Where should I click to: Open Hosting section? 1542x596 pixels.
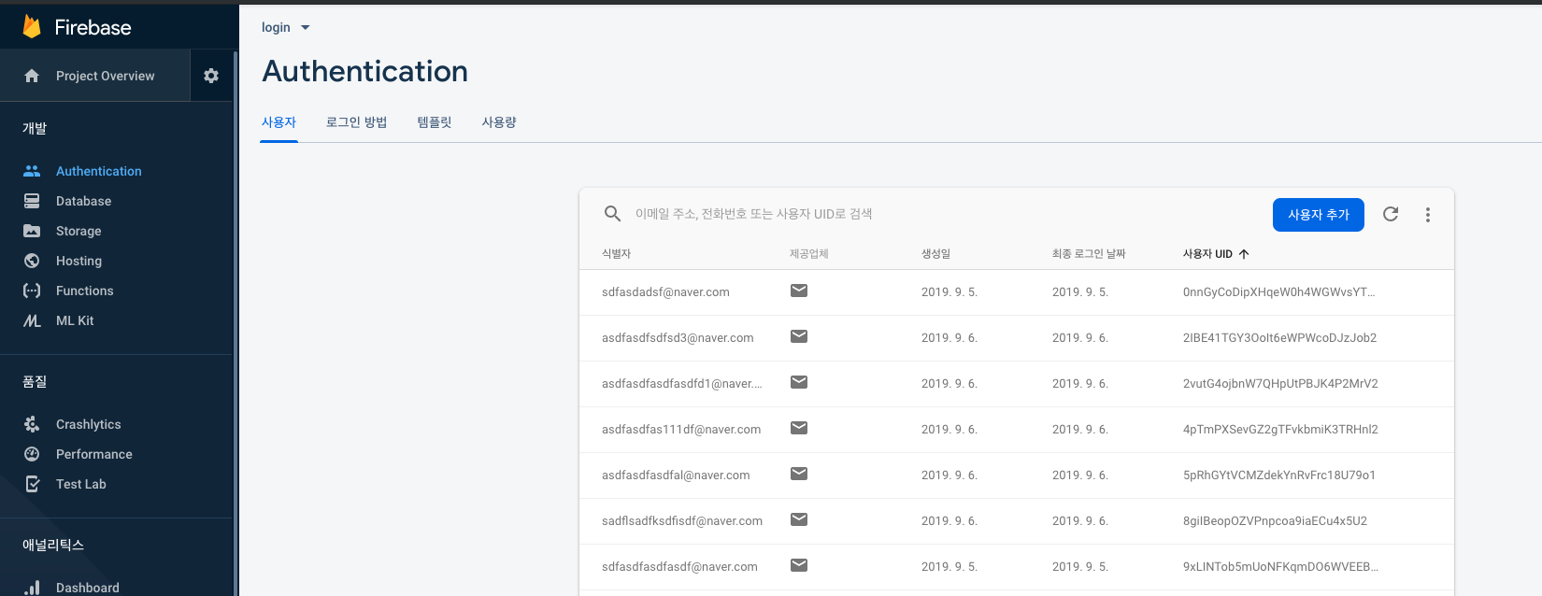(x=79, y=261)
